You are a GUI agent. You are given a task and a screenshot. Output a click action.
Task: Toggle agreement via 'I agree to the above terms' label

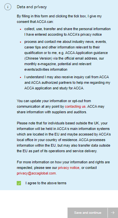click(46, 183)
